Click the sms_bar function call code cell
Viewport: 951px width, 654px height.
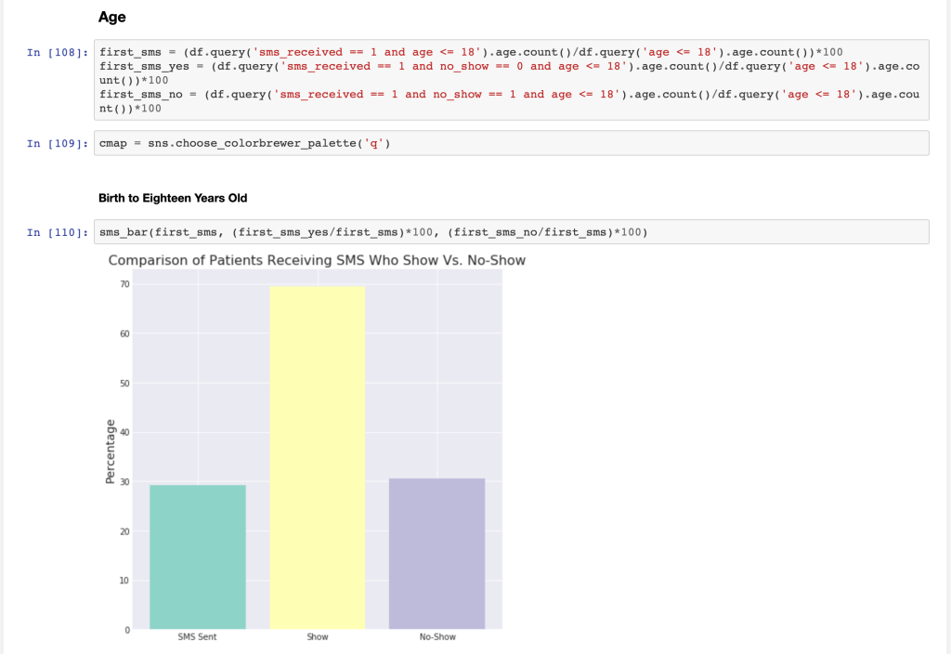(511, 232)
